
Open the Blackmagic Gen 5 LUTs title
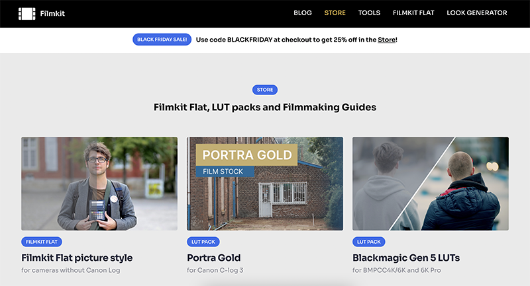[407, 258]
